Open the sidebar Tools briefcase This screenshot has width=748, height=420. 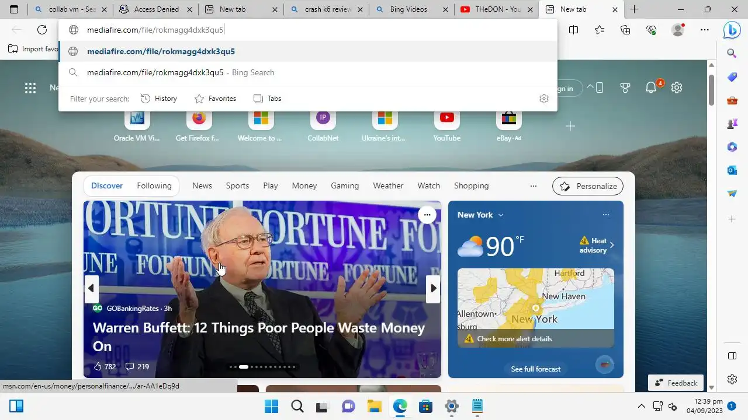[732, 100]
